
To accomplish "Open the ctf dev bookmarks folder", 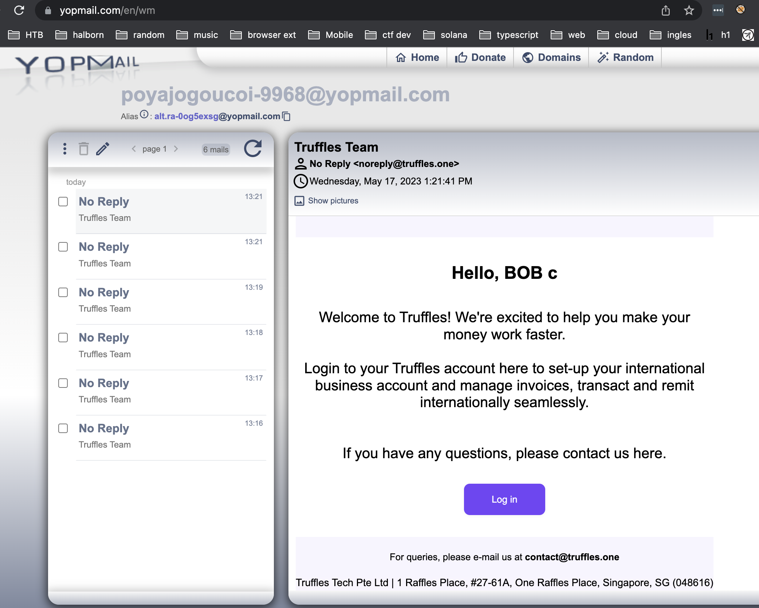I will (388, 35).
